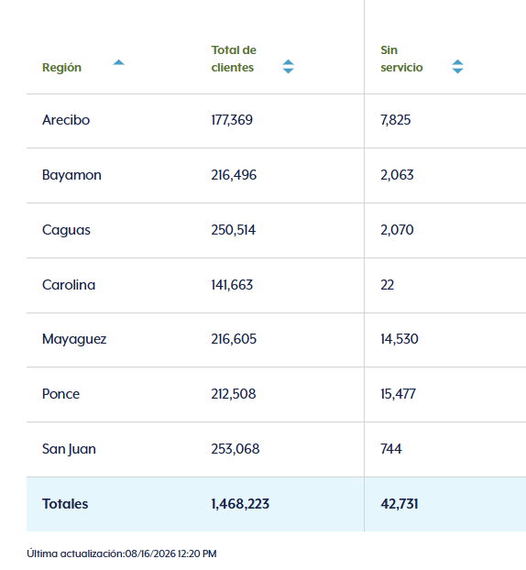Image resolution: width=526 pixels, height=570 pixels.
Task: Click Carolina region name
Action: pos(69,285)
